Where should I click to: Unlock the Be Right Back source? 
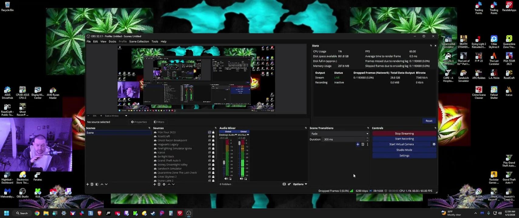(x=213, y=157)
